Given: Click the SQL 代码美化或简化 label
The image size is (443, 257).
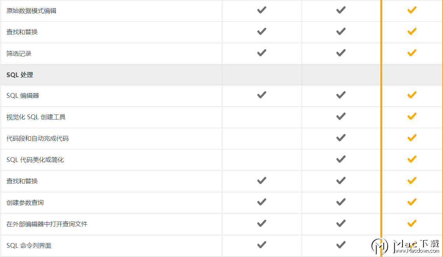Looking at the screenshot, I should click(35, 160).
